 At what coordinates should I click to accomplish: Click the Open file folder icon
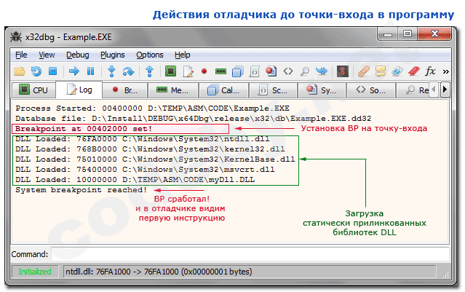tap(20, 71)
